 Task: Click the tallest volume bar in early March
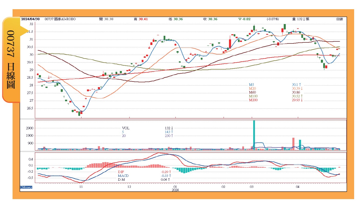[254, 135]
